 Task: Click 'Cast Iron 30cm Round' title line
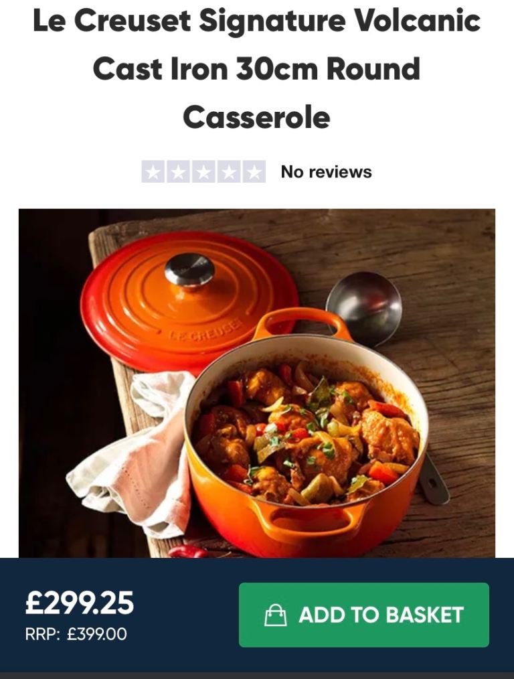(256, 68)
